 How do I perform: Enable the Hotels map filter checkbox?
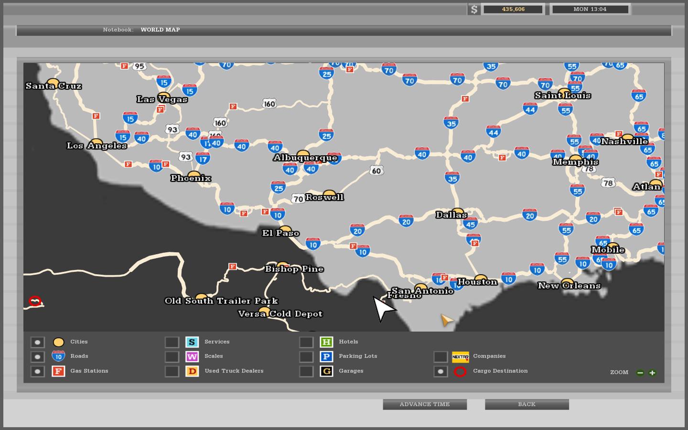(x=306, y=342)
